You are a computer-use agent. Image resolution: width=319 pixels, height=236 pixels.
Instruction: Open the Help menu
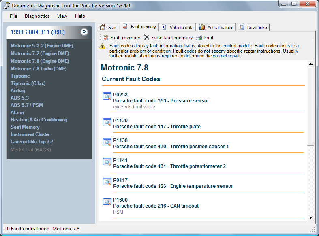(x=80, y=16)
